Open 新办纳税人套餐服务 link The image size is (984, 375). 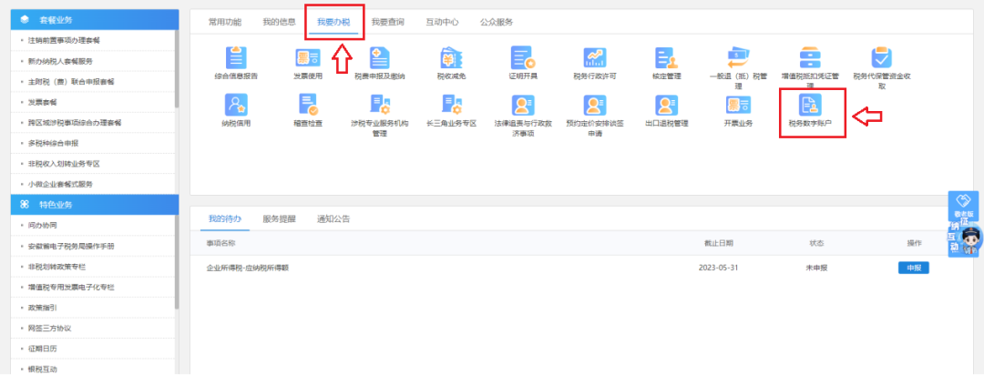click(x=60, y=62)
